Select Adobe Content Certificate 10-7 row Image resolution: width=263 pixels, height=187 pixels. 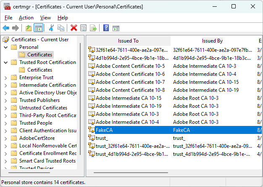(x=174, y=82)
